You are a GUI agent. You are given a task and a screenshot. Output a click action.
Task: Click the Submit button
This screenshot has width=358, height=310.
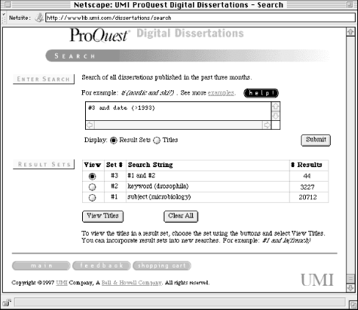(x=315, y=140)
